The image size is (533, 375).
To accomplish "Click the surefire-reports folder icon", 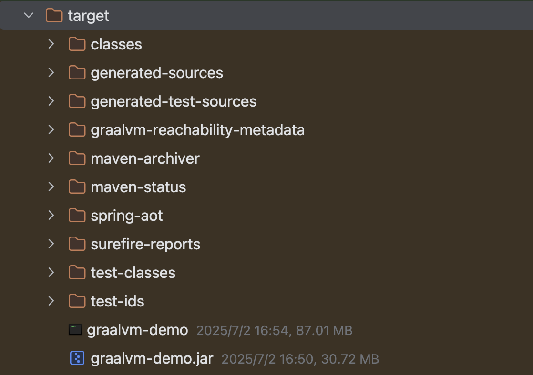I will 77,244.
